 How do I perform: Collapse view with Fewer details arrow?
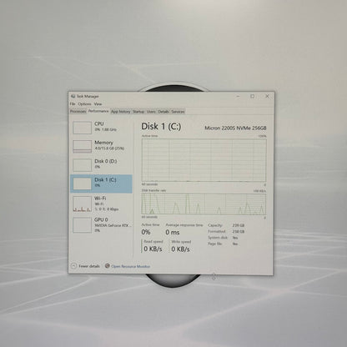[73, 266]
